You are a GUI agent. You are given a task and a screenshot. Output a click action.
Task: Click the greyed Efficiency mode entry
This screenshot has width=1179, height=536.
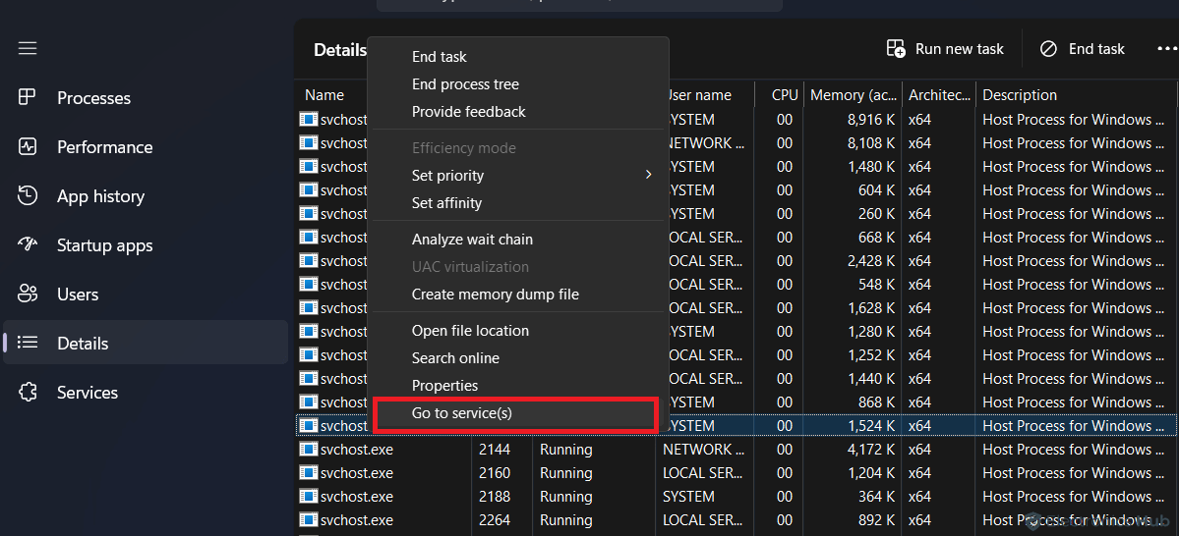(x=464, y=148)
